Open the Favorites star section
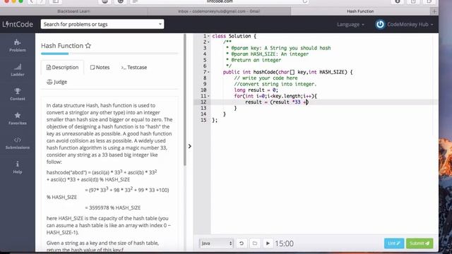This screenshot has width=452, height=254. [17, 119]
